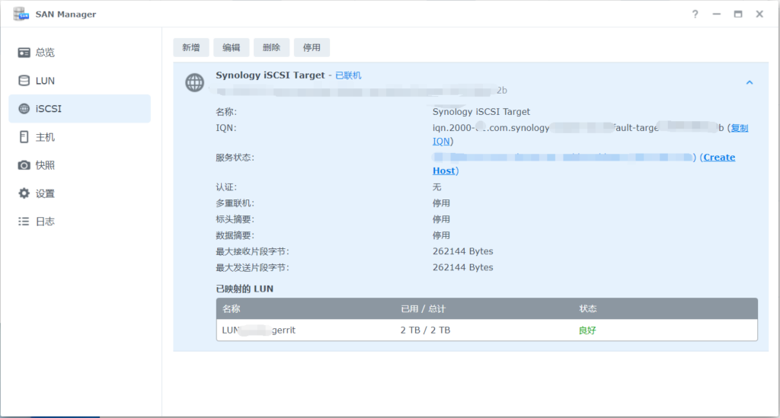Click the 设置 gear icon in sidebar
This screenshot has height=418, width=780.
pos(24,193)
